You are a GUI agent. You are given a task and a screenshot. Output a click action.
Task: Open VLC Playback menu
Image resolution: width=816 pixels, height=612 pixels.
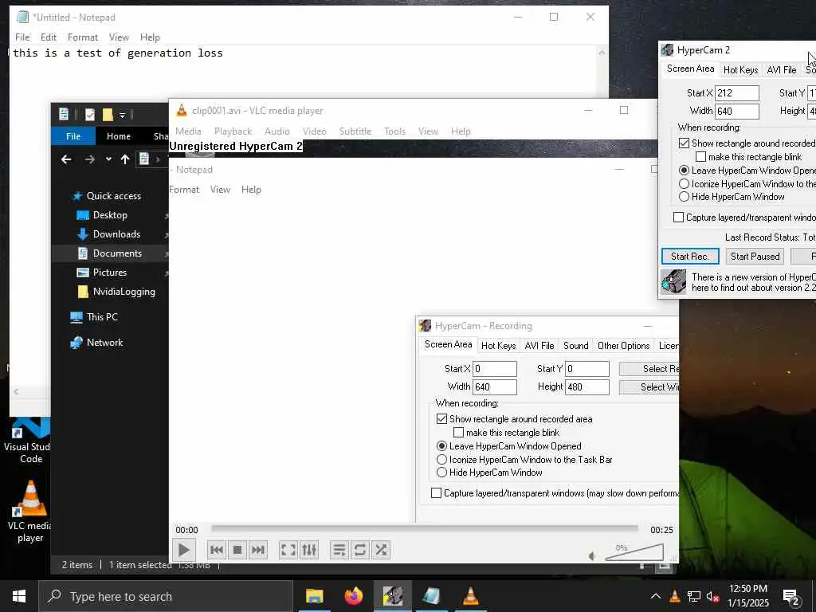pyautogui.click(x=233, y=131)
